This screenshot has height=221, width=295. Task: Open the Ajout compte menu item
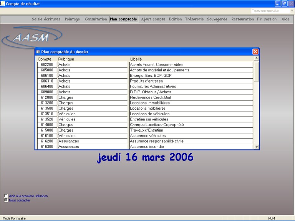[153, 19]
